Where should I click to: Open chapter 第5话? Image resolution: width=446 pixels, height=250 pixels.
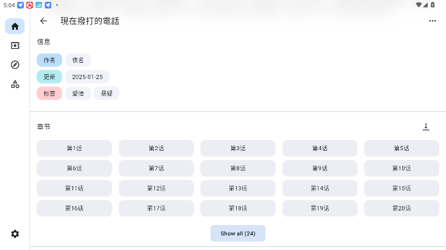coord(401,148)
